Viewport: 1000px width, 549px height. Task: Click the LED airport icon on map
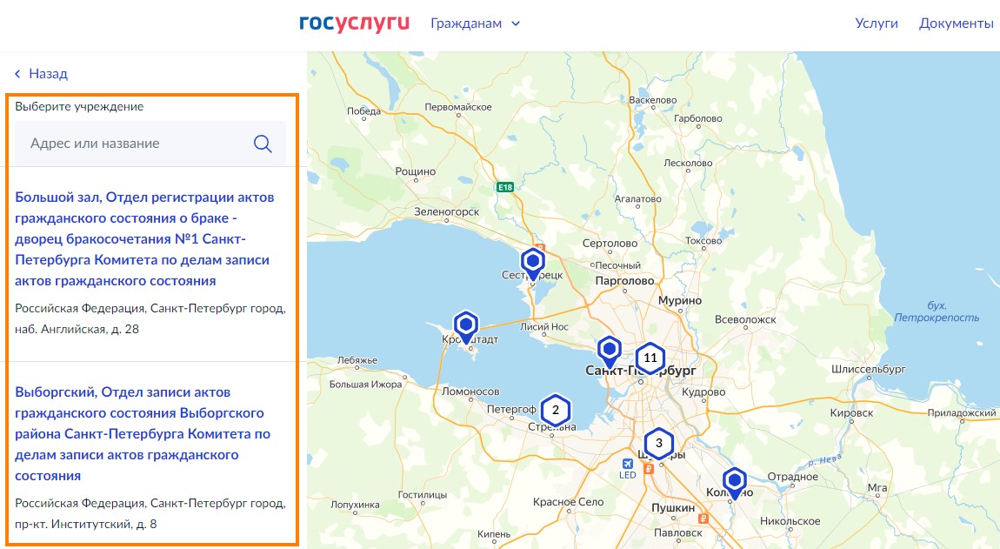(628, 464)
